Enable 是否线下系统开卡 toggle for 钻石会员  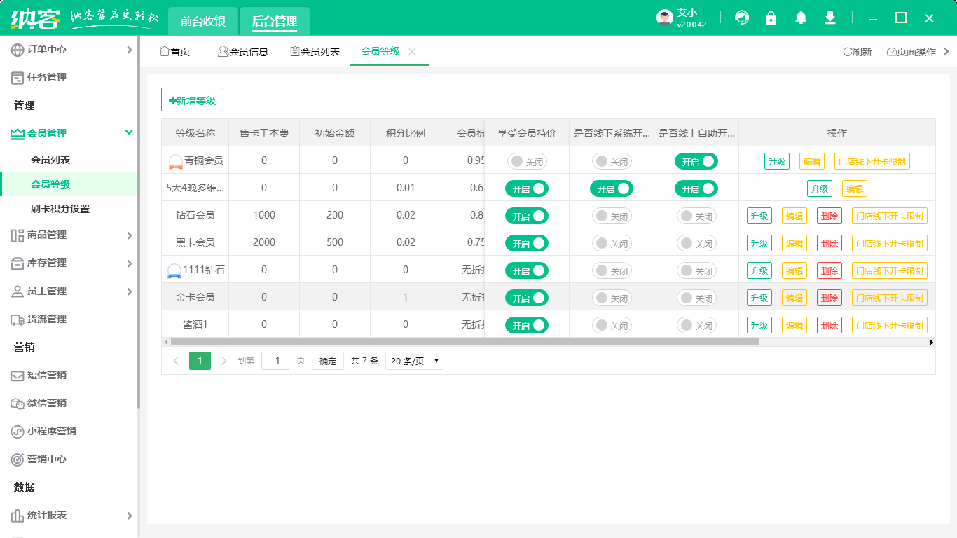612,216
